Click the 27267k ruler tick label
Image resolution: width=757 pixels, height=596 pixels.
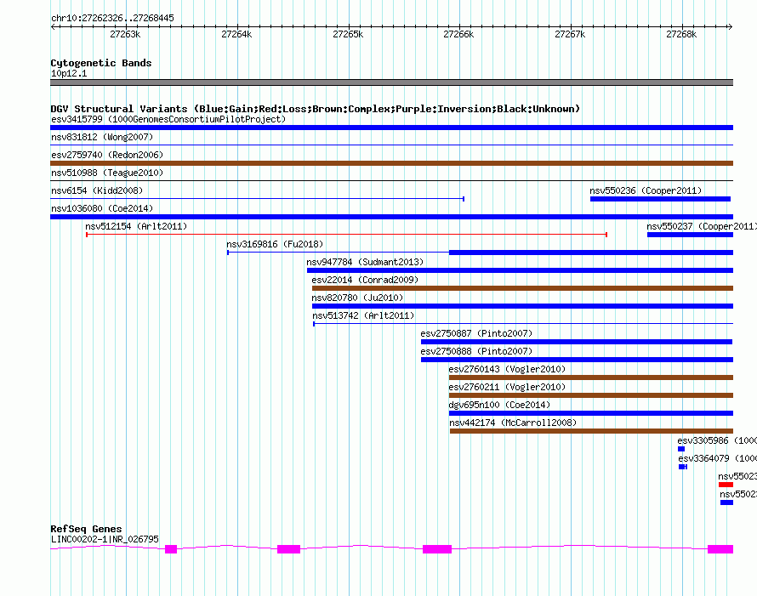570,34
